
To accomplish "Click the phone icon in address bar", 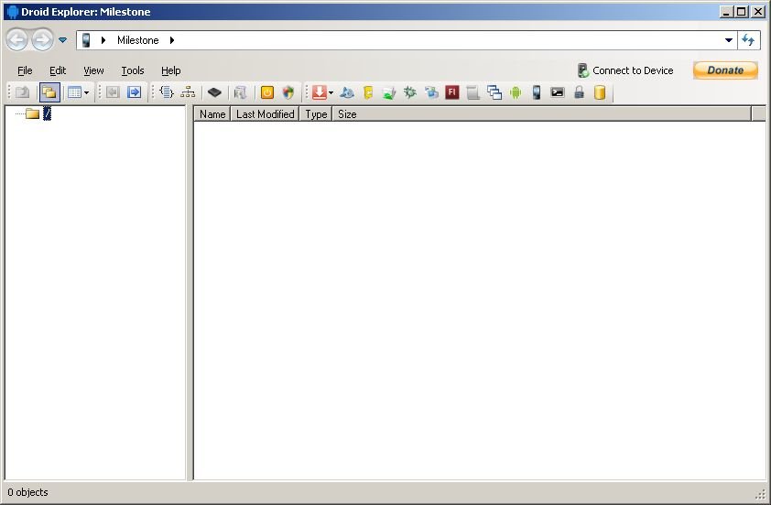I will coord(86,39).
